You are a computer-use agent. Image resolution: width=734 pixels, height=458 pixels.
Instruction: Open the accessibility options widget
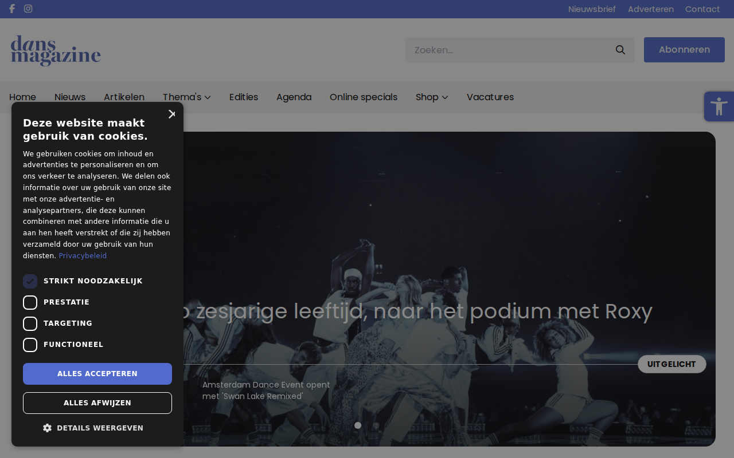(719, 106)
